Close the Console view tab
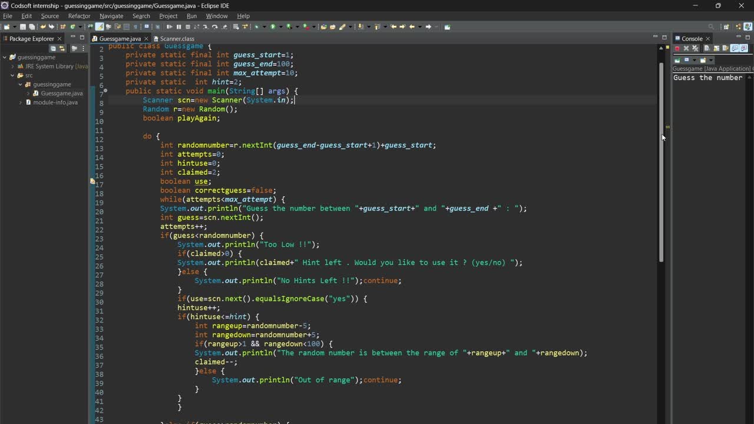 (708, 38)
